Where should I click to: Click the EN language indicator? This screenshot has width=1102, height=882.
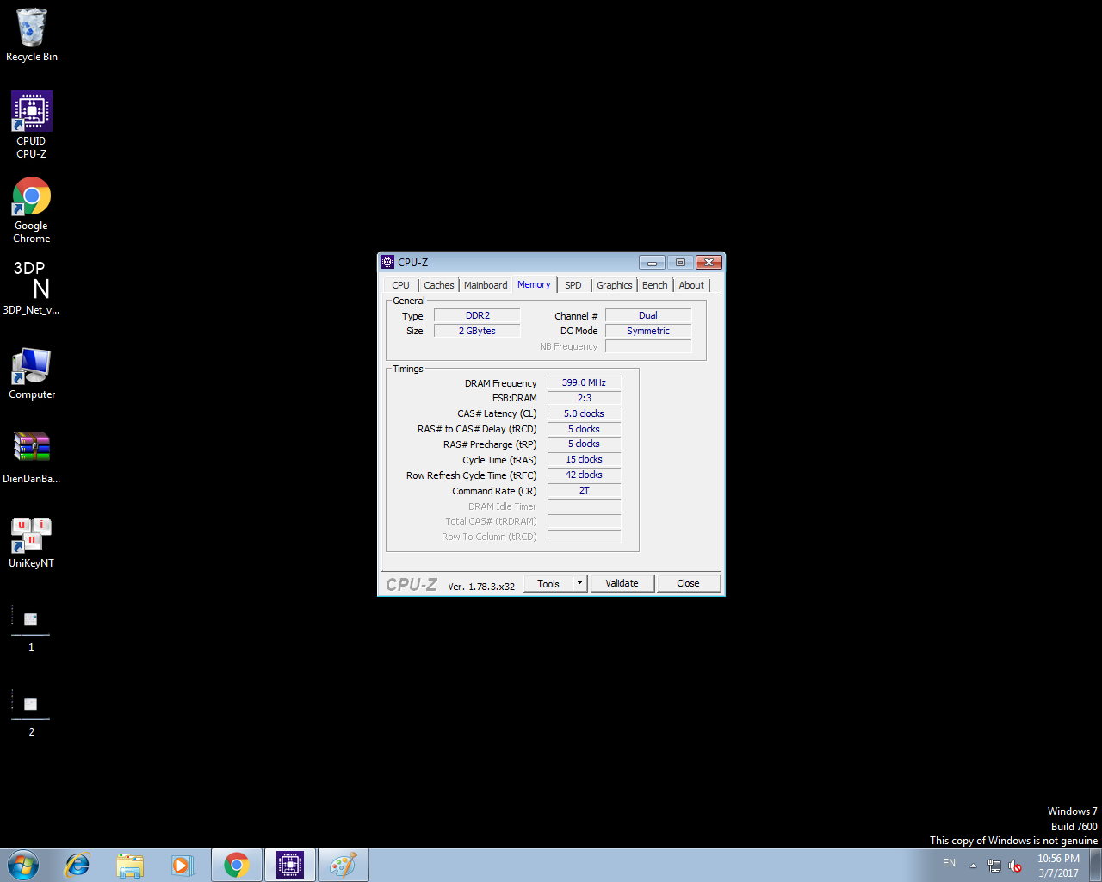950,863
